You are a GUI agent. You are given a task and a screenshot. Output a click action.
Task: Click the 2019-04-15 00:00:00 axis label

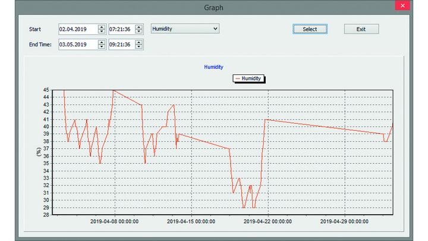pyautogui.click(x=191, y=221)
